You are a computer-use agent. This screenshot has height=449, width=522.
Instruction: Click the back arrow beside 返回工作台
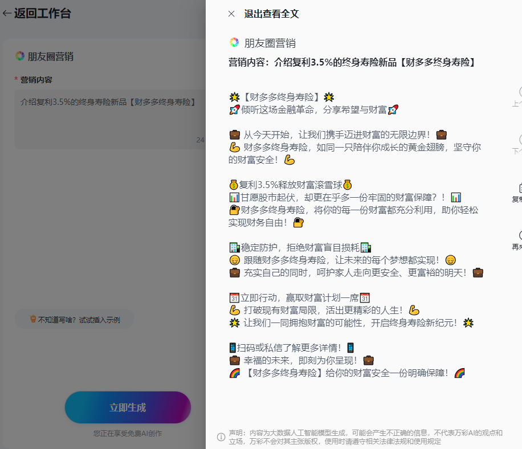[x=7, y=13]
